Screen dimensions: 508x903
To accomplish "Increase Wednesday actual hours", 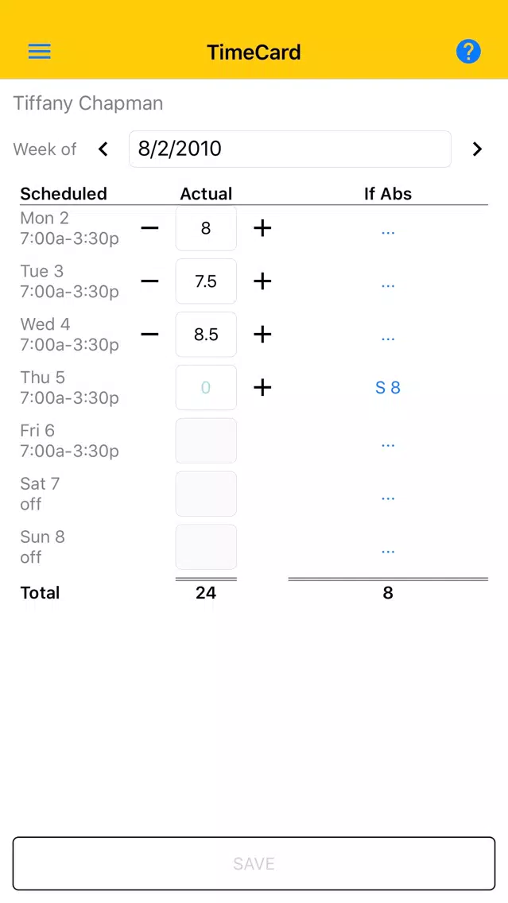I will (262, 335).
